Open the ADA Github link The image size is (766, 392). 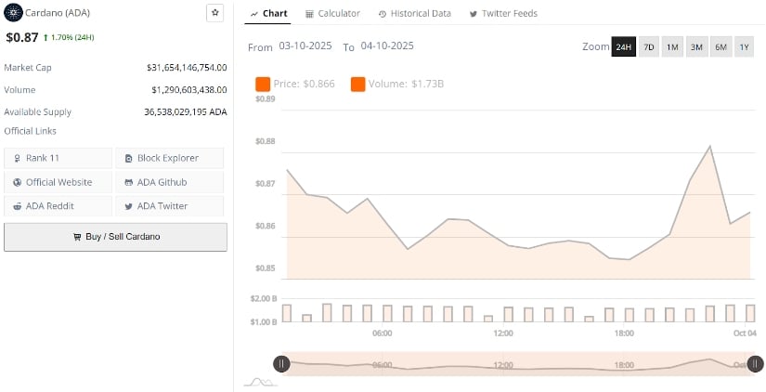pos(169,182)
